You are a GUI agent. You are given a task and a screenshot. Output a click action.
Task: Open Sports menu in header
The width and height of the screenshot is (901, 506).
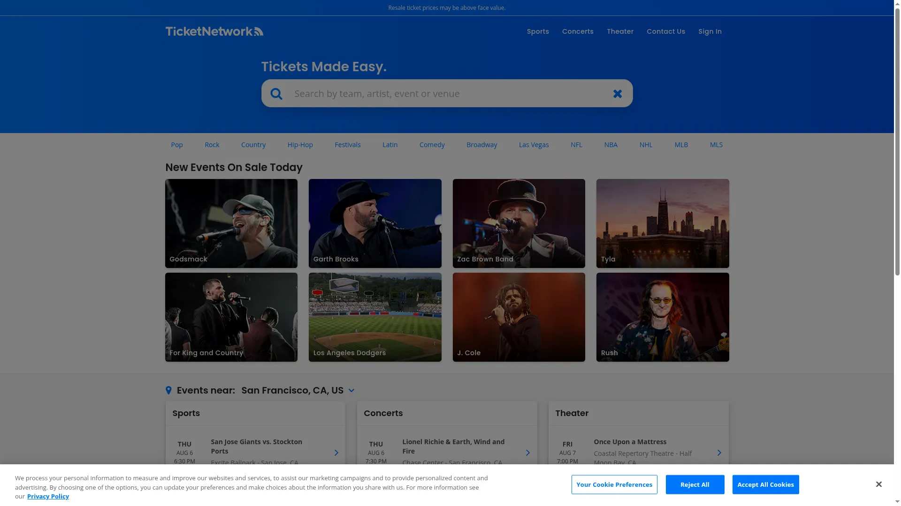pos(538,31)
